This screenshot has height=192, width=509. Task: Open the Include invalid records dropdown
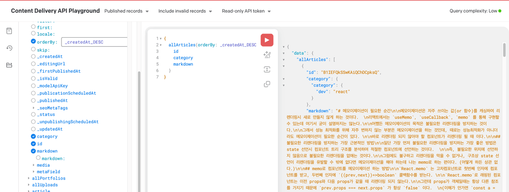[x=185, y=11]
